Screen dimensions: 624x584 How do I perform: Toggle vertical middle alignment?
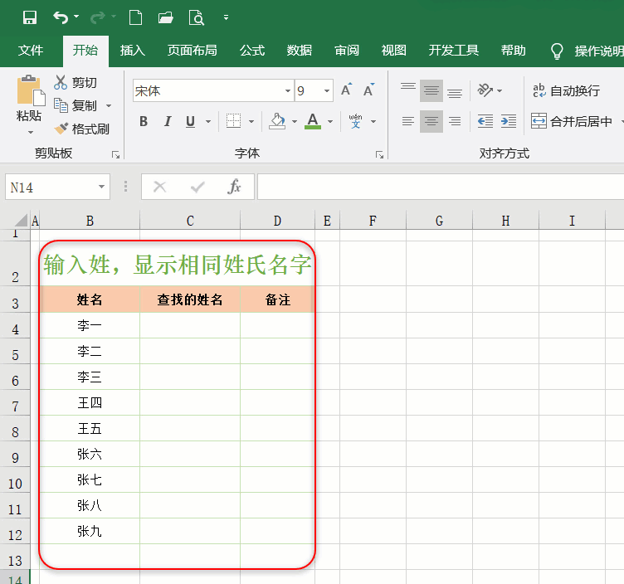click(431, 90)
